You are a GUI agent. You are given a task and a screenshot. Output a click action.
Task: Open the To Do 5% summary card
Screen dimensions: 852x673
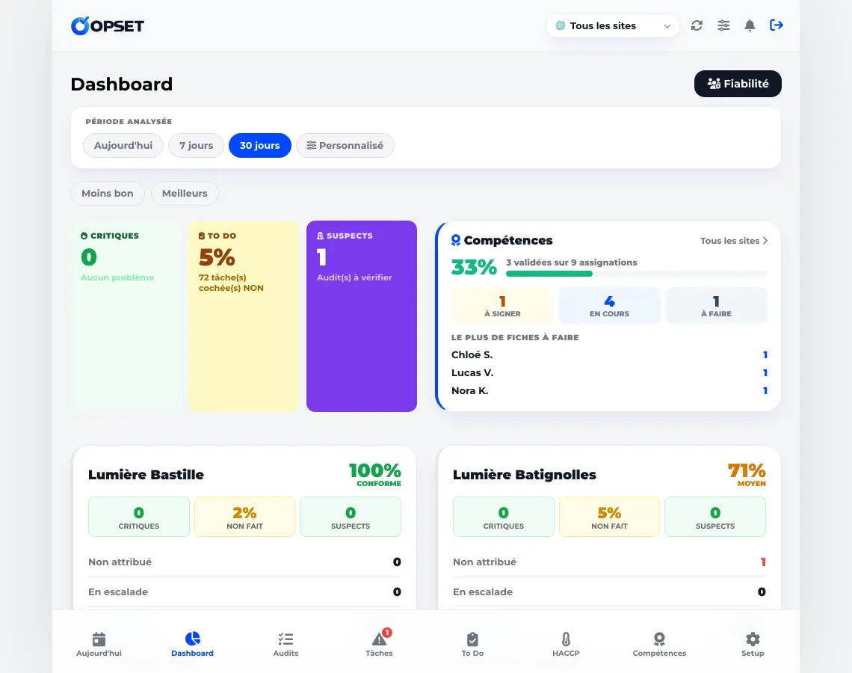pos(244,316)
